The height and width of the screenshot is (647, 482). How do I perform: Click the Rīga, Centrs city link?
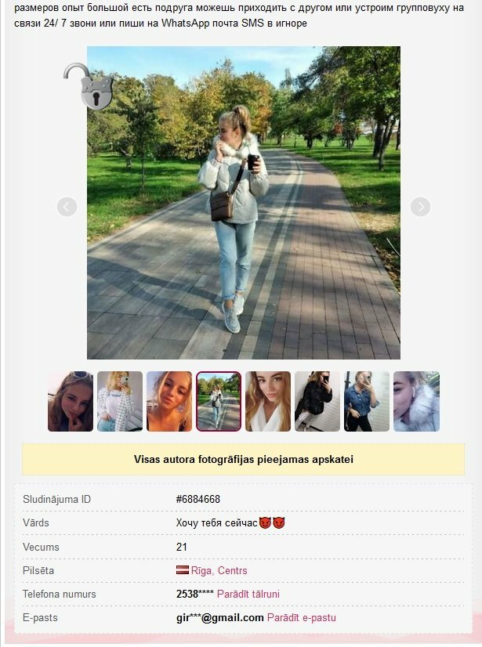(219, 570)
